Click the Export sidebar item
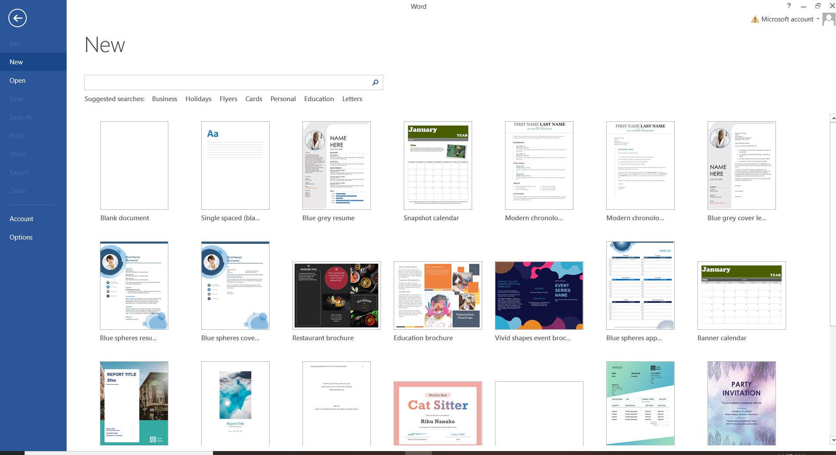 (33, 172)
